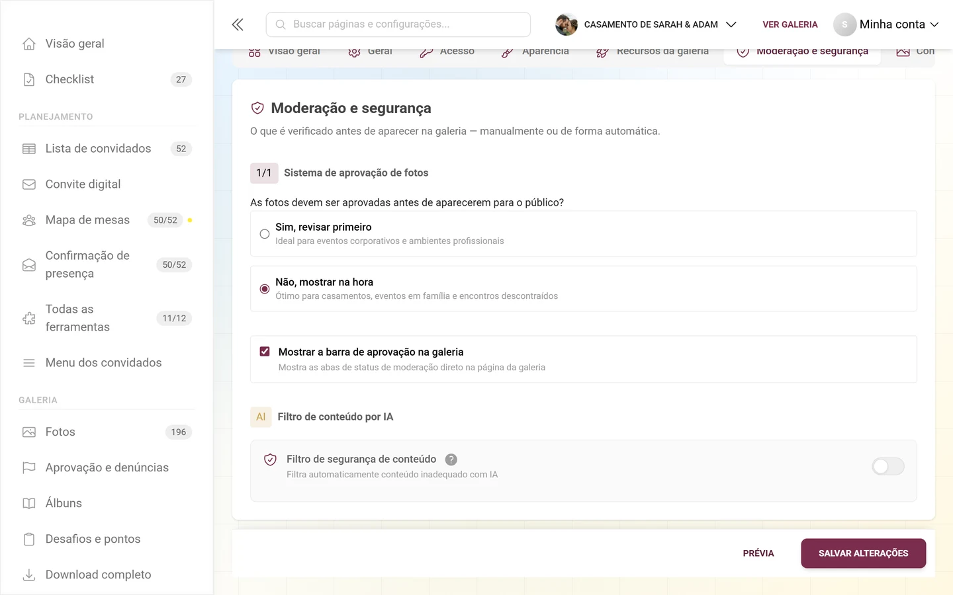Open the Minha conta dropdown menu
This screenshot has height=595, width=953.
pos(887,24)
